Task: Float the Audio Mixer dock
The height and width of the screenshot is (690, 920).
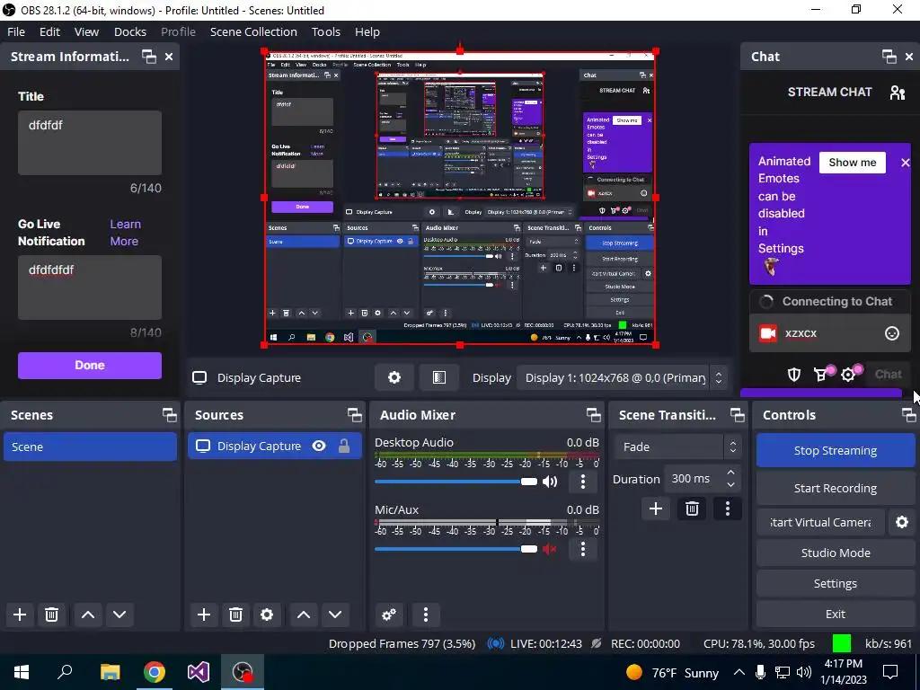Action: click(593, 415)
